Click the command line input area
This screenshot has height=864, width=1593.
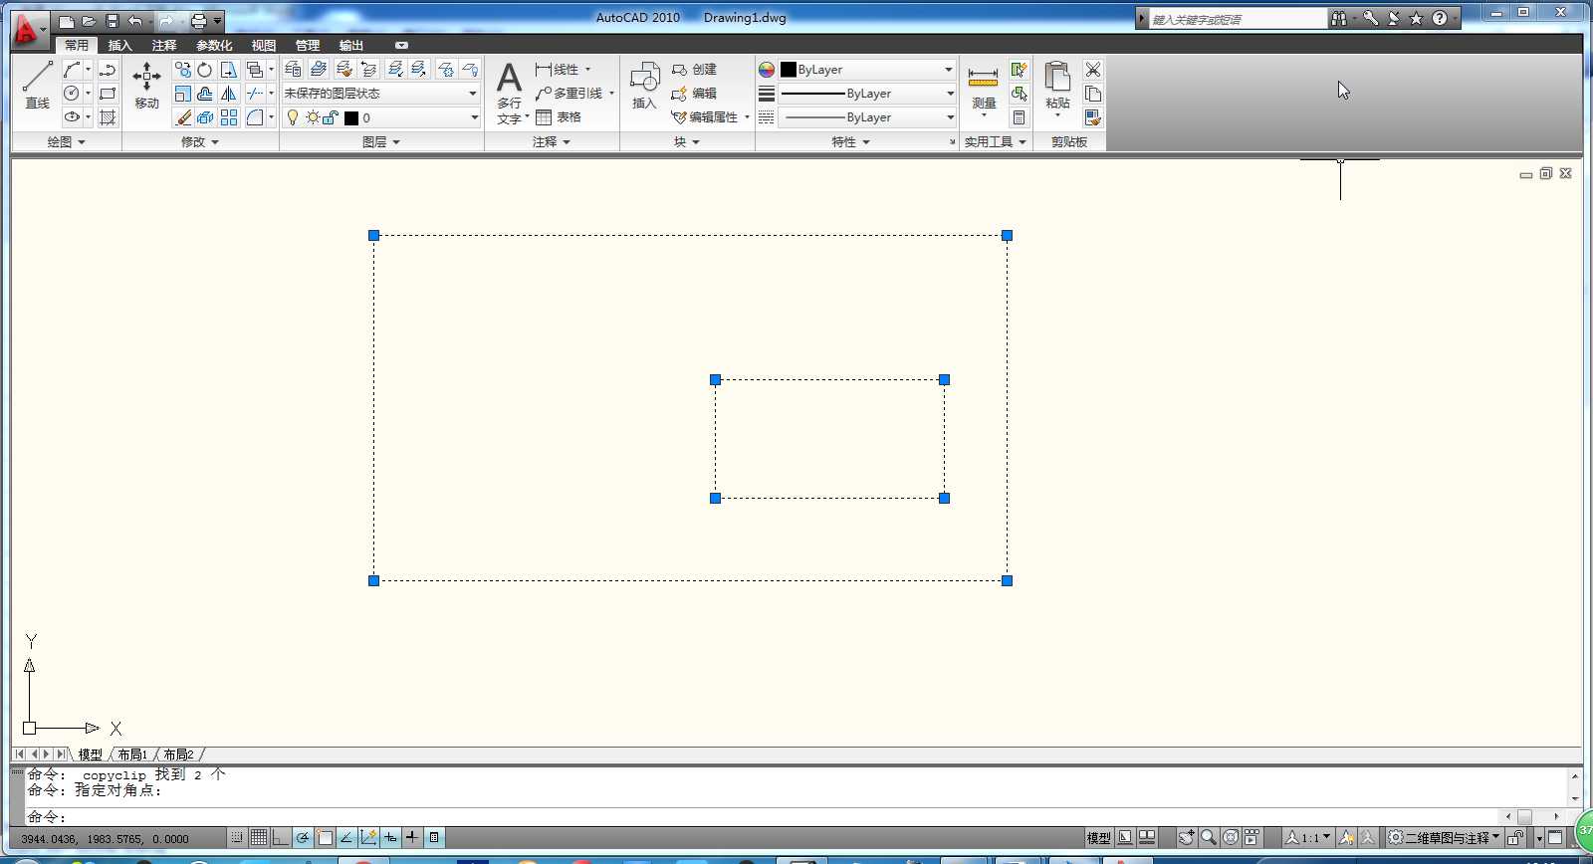coord(762,817)
